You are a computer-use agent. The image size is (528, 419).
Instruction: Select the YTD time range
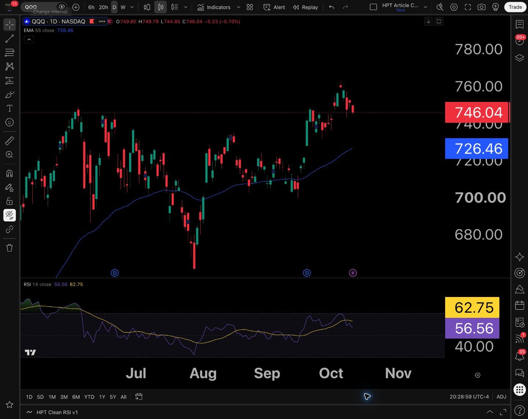89,397
